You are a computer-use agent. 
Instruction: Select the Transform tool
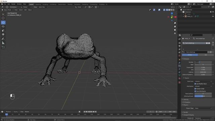[3, 34]
